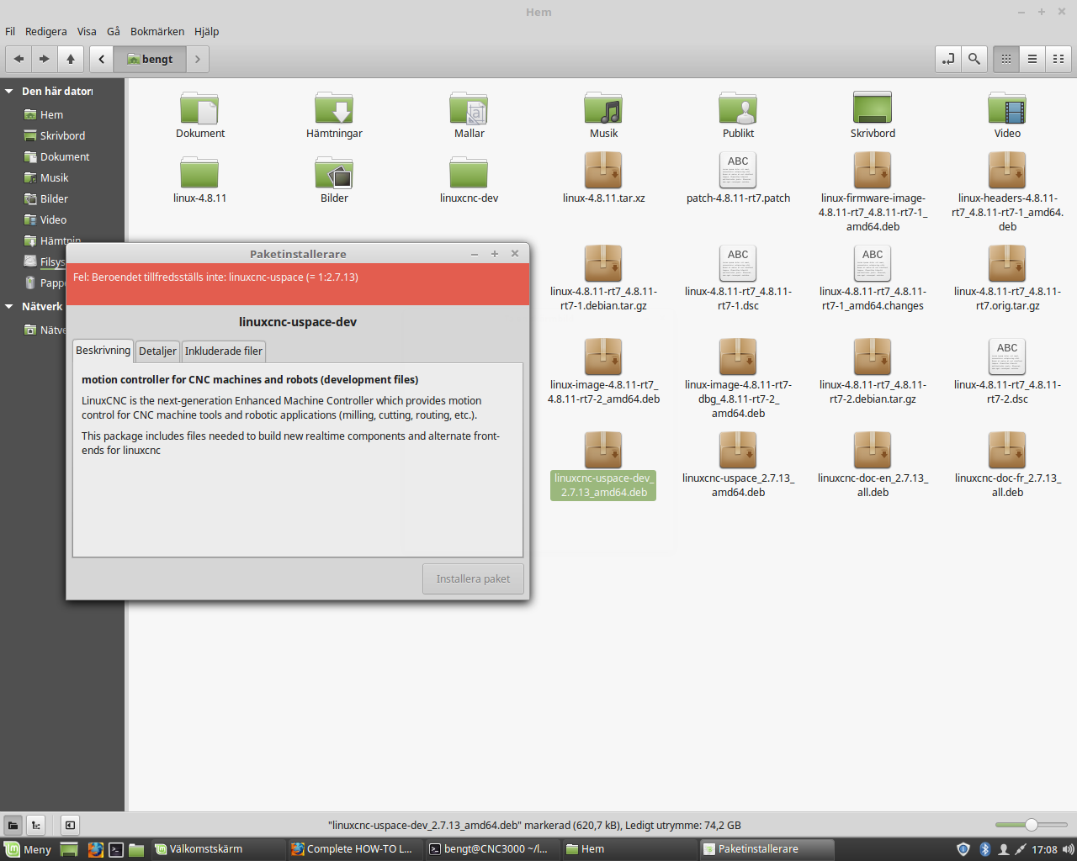Open the search magnifier in file manager
This screenshot has height=861, width=1077.
point(974,59)
